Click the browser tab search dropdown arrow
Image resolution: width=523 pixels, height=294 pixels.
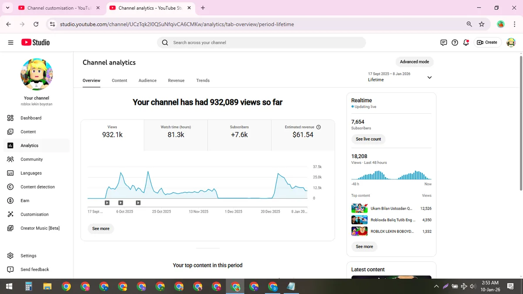[x=7, y=8]
